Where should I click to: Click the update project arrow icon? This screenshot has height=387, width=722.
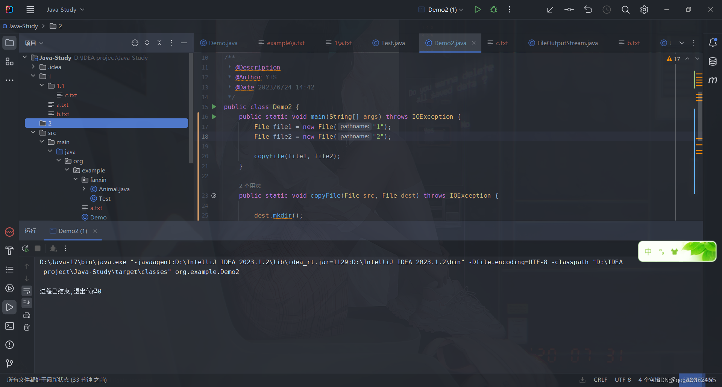tap(550, 10)
